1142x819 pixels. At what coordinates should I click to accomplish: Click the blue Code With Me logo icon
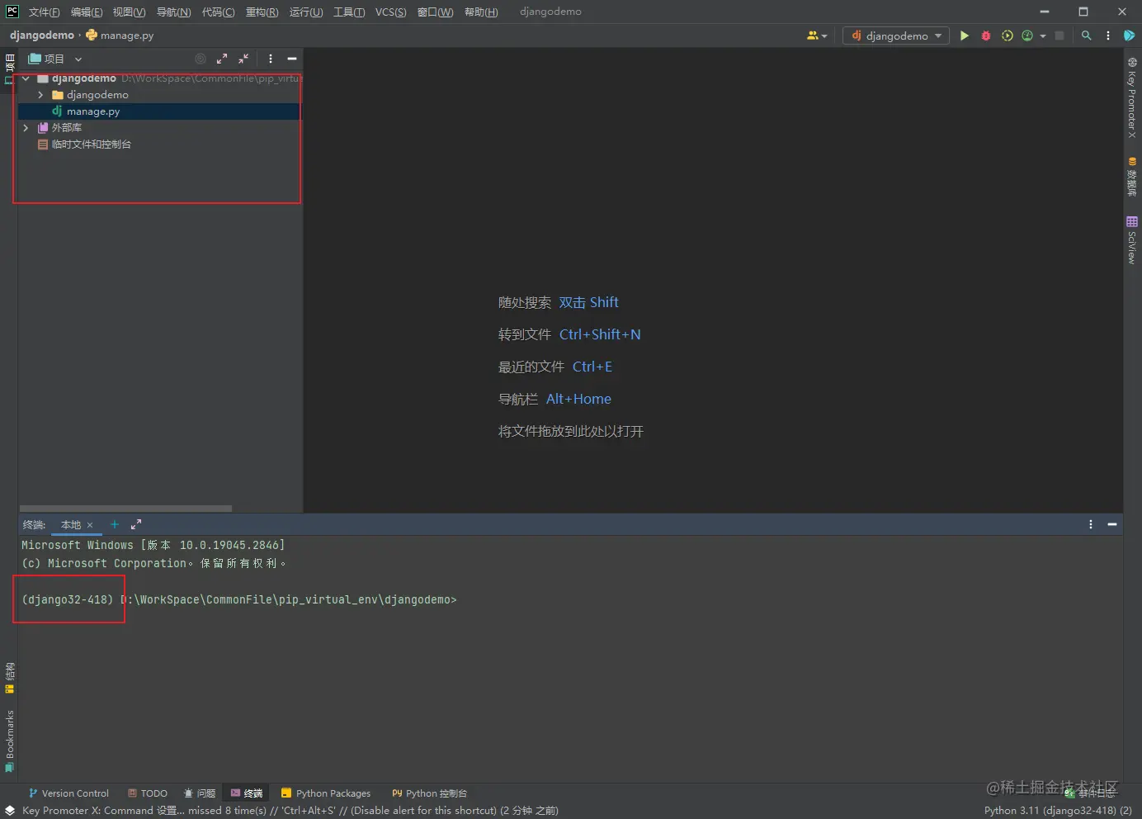[x=1130, y=36]
